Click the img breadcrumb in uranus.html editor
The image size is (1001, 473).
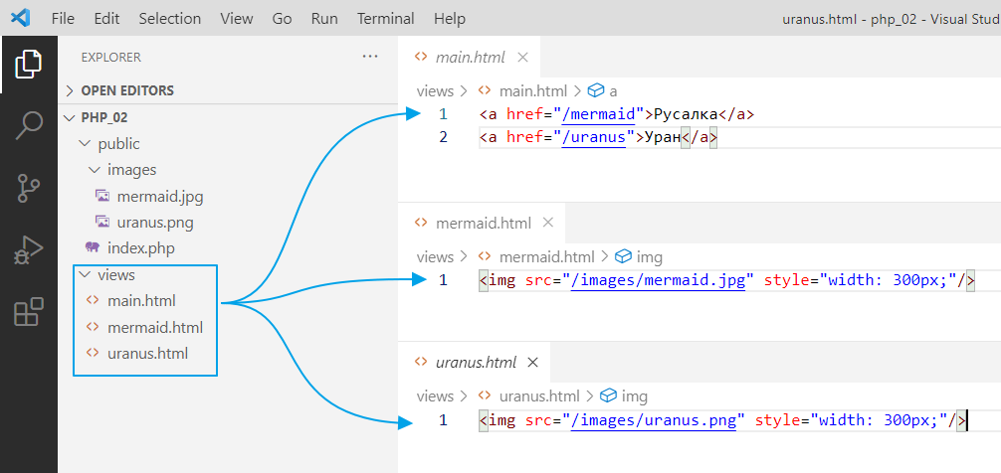click(634, 395)
